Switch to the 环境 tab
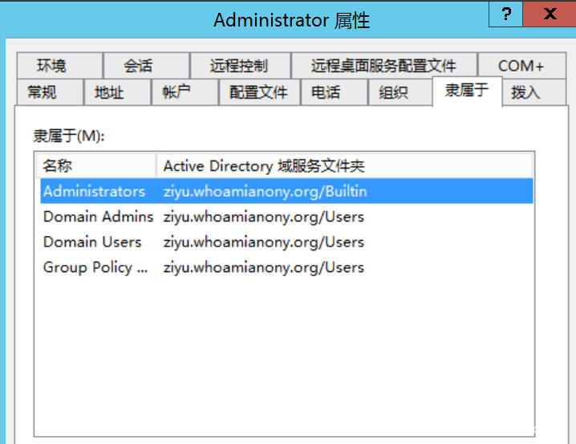The width and height of the screenshot is (576, 444). pos(51,66)
